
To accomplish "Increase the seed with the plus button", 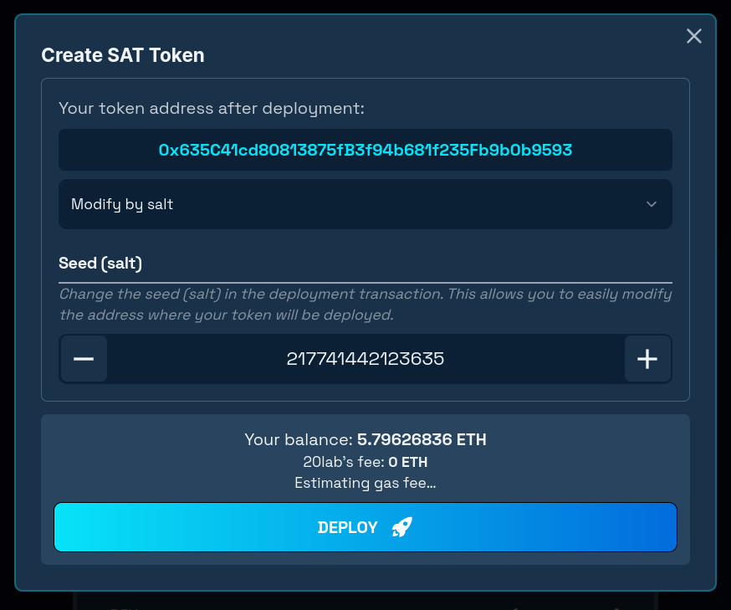I will point(647,359).
